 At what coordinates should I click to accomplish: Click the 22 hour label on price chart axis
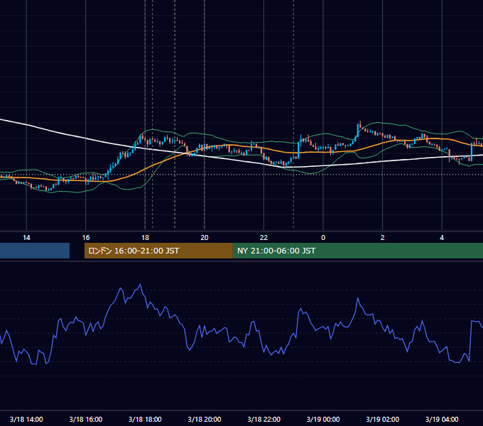tap(264, 238)
